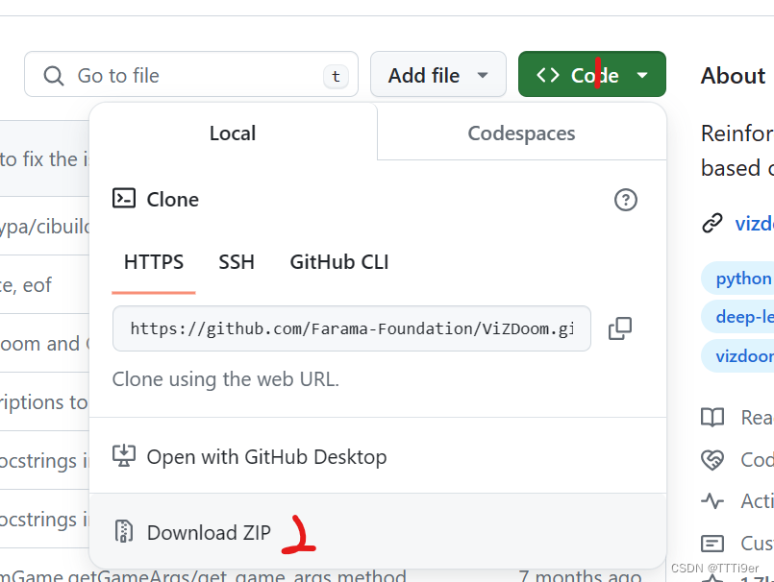Click the python topic tag
This screenshot has width=774, height=582.
[738, 279]
